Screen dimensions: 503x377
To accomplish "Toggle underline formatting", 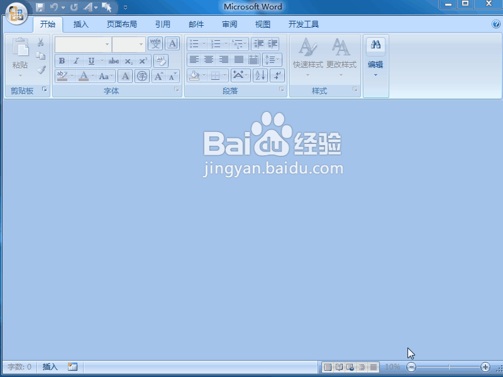I will click(91, 60).
